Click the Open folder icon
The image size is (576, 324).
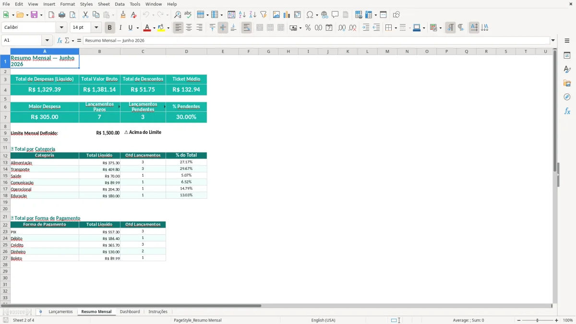19,15
